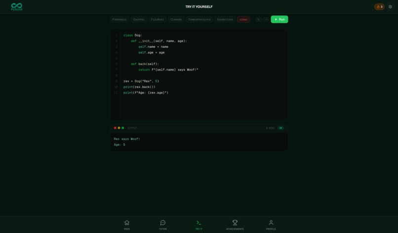Click the yellow dot in output header

pos(119,128)
